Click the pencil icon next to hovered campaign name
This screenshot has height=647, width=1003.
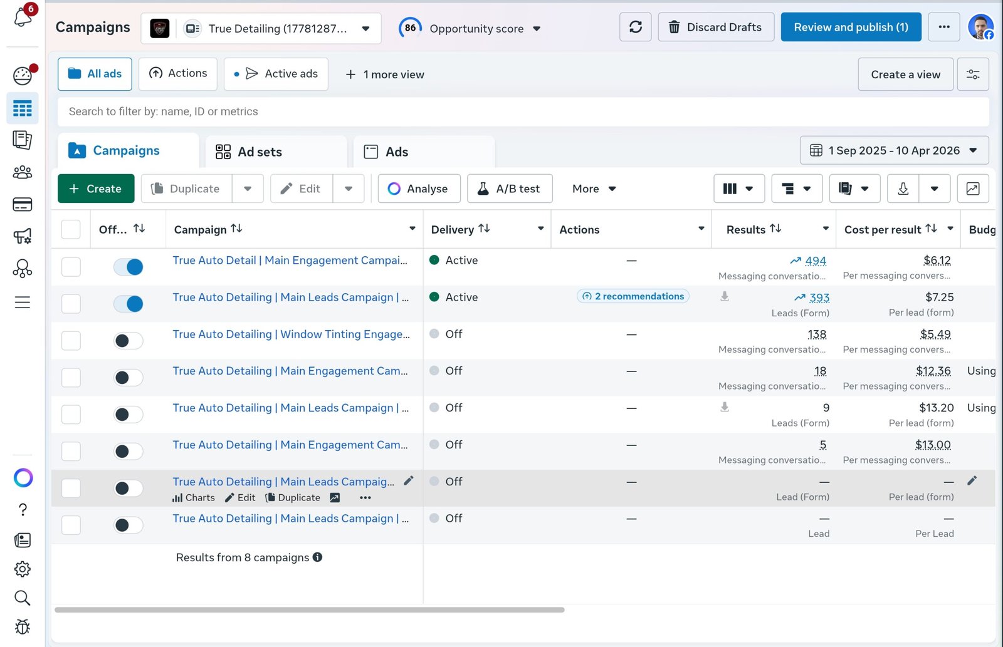(409, 480)
